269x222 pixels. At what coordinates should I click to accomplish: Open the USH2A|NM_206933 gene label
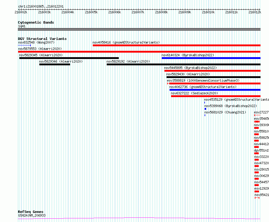point(32,215)
